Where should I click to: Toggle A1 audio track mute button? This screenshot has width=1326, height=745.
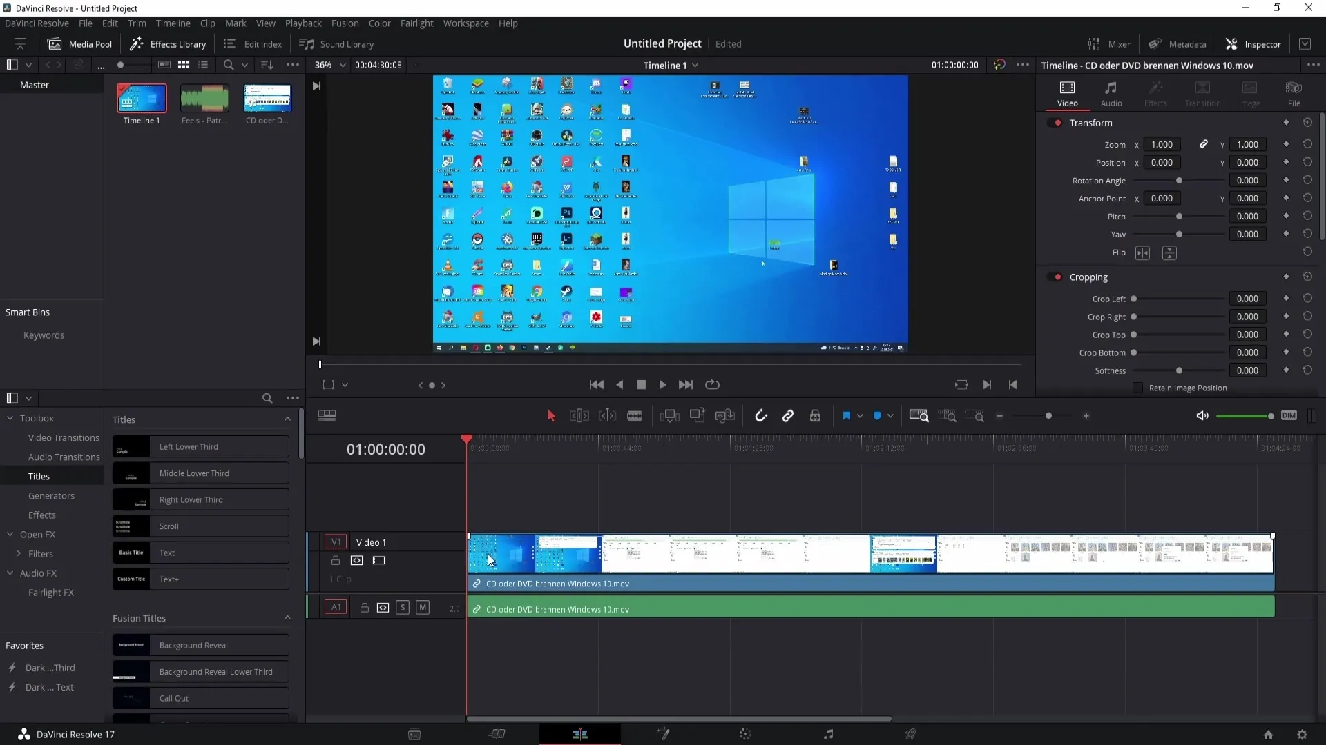[x=422, y=608]
